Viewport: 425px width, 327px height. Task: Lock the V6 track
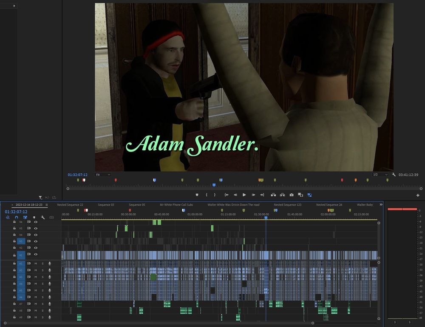(x=14, y=222)
